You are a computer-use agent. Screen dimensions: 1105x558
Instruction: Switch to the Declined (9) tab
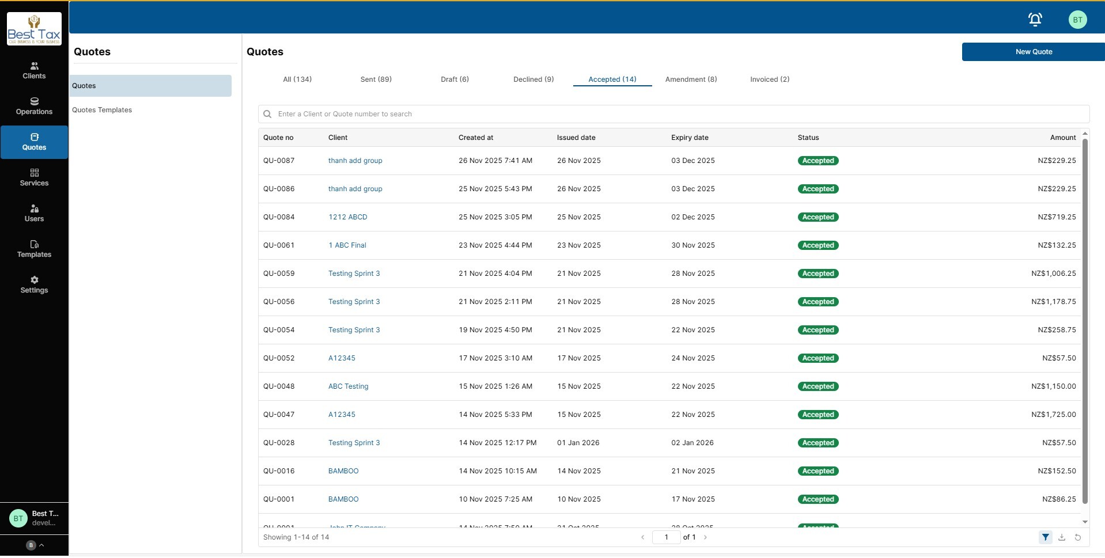click(533, 79)
